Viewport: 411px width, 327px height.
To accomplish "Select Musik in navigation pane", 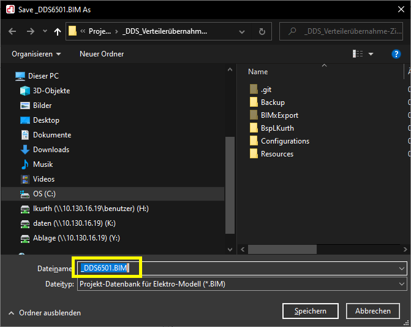I will tap(43, 164).
